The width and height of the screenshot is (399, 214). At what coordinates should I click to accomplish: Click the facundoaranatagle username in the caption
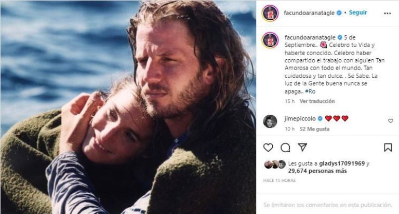tap(310, 38)
